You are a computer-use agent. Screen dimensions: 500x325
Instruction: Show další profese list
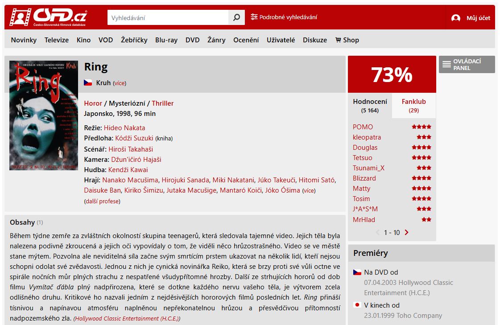[102, 202]
